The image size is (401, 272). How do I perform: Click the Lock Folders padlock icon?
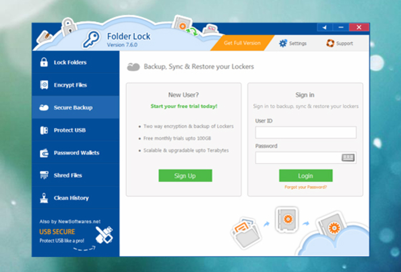[44, 62]
